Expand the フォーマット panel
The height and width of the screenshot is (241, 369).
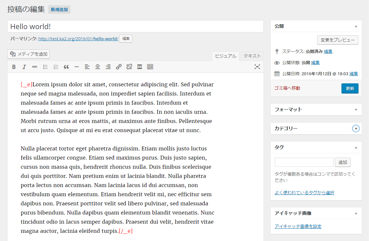click(x=356, y=110)
